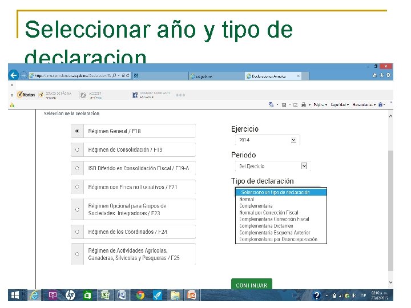Screen dimensions: 411x308
Task: Open the browser settings gear icon
Action: coord(389,75)
